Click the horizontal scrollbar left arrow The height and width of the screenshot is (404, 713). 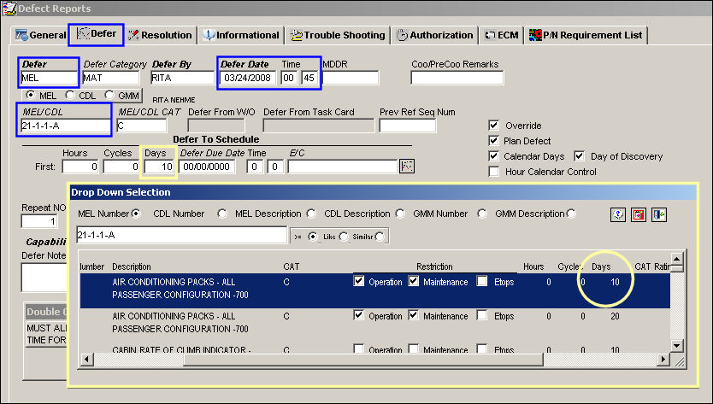[x=86, y=360]
